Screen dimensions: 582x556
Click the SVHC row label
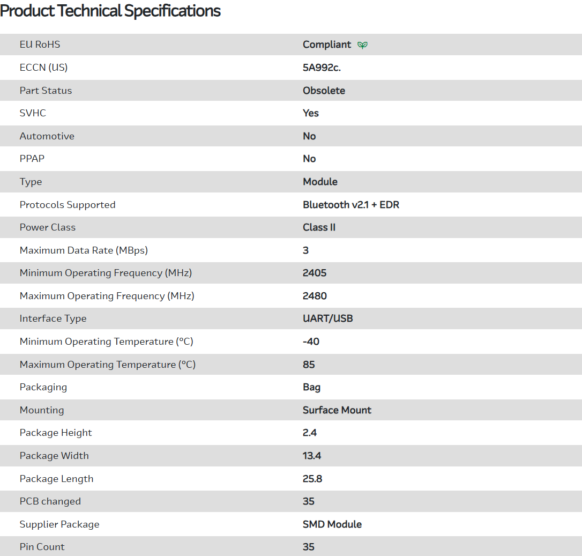point(33,113)
